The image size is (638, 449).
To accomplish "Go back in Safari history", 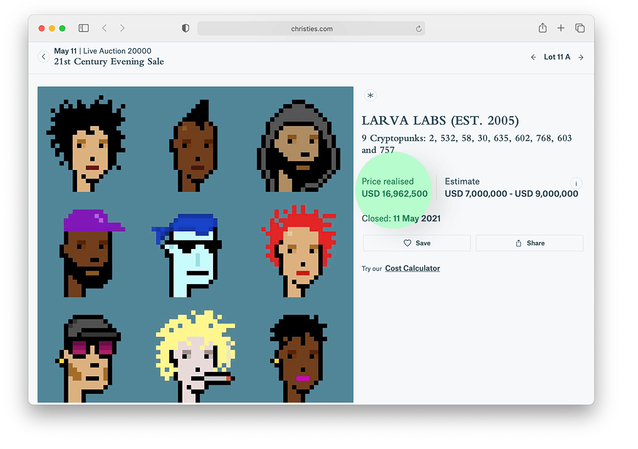I will tap(104, 28).
